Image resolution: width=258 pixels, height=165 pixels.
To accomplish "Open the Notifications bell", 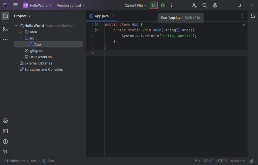I will pos(253,16).
